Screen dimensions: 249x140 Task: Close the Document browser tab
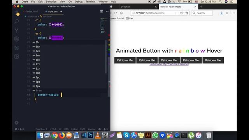click(156, 7)
